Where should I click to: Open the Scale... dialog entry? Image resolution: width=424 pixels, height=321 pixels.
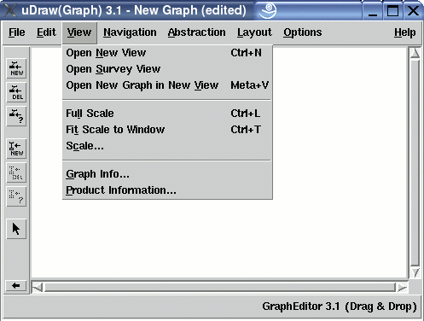167,146
